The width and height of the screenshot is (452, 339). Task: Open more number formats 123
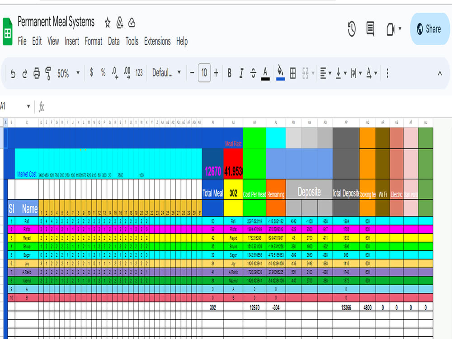point(139,73)
